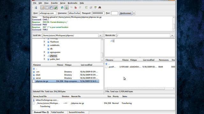Click the remote file list horizontal scrollbar
Image resolution: width=204 pixels, height=114 pixels.
(140, 89)
